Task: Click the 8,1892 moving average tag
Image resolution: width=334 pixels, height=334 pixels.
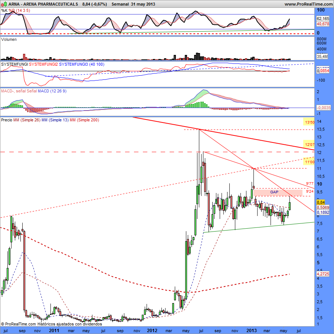Action: [x=323, y=212]
